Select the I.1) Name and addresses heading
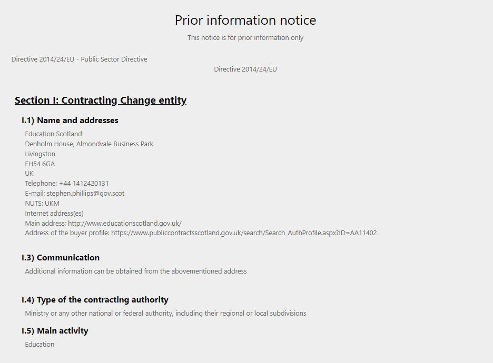This screenshot has height=363, width=493. click(x=70, y=120)
